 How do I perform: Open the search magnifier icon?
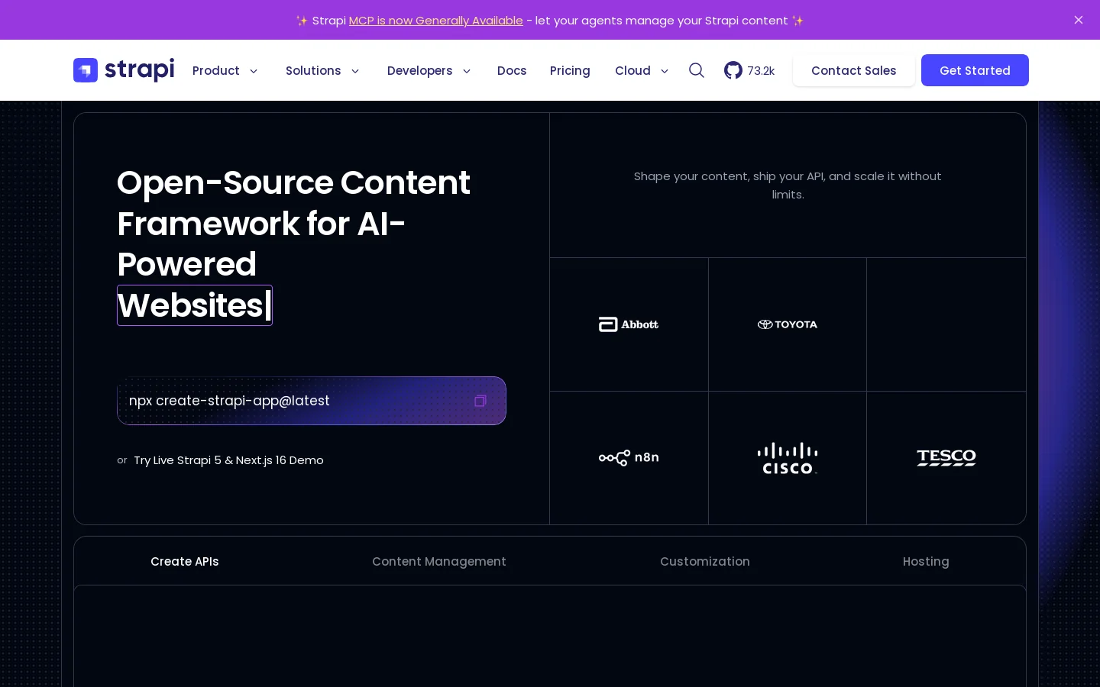tap(696, 70)
